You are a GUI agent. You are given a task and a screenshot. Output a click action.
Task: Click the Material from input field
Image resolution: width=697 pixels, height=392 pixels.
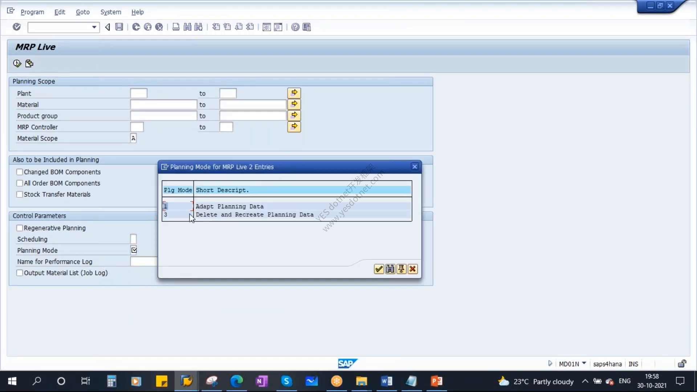coord(163,105)
